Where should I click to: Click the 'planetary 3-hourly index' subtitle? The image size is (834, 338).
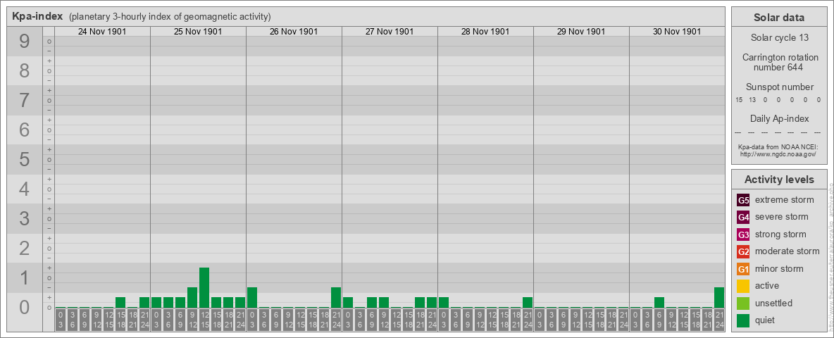[x=170, y=16]
